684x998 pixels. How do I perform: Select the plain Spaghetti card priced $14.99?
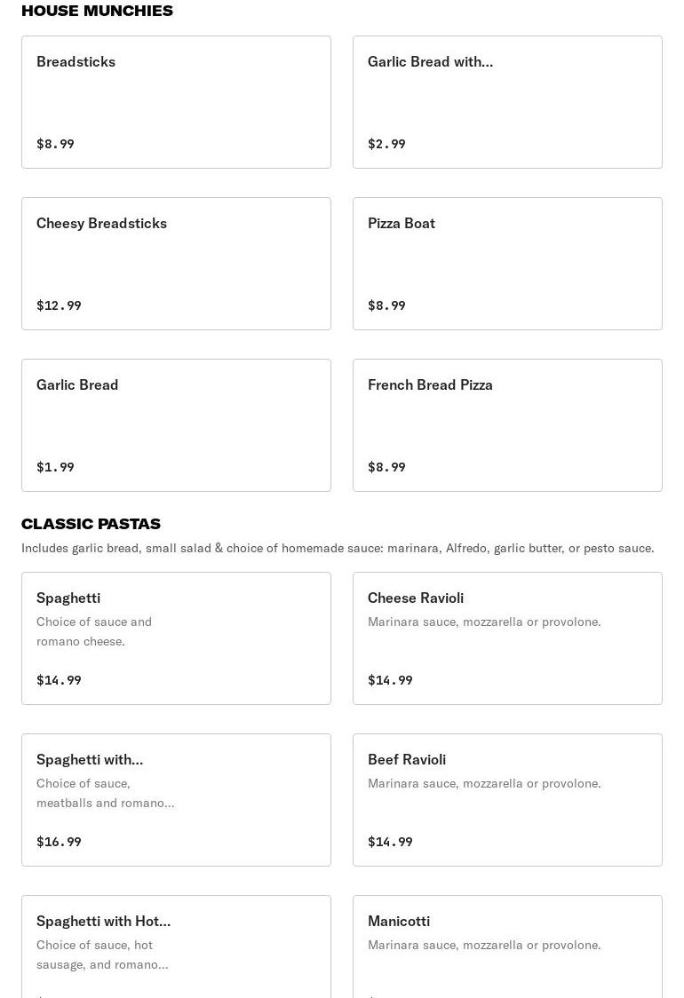pyautogui.click(x=176, y=638)
